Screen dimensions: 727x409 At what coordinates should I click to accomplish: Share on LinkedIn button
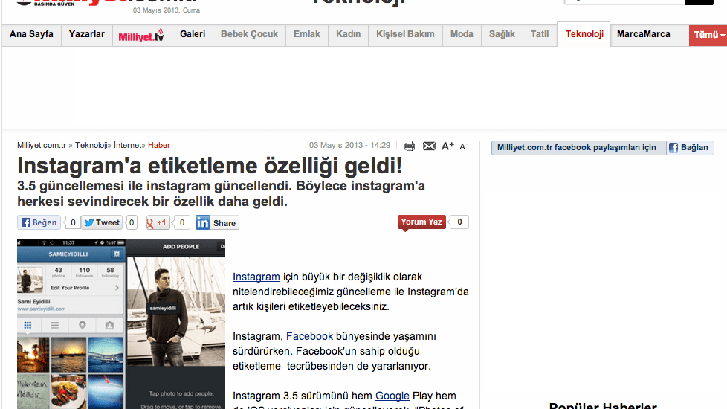tap(216, 222)
